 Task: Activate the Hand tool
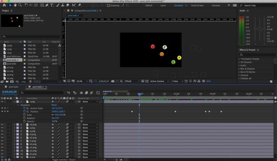point(15,5)
